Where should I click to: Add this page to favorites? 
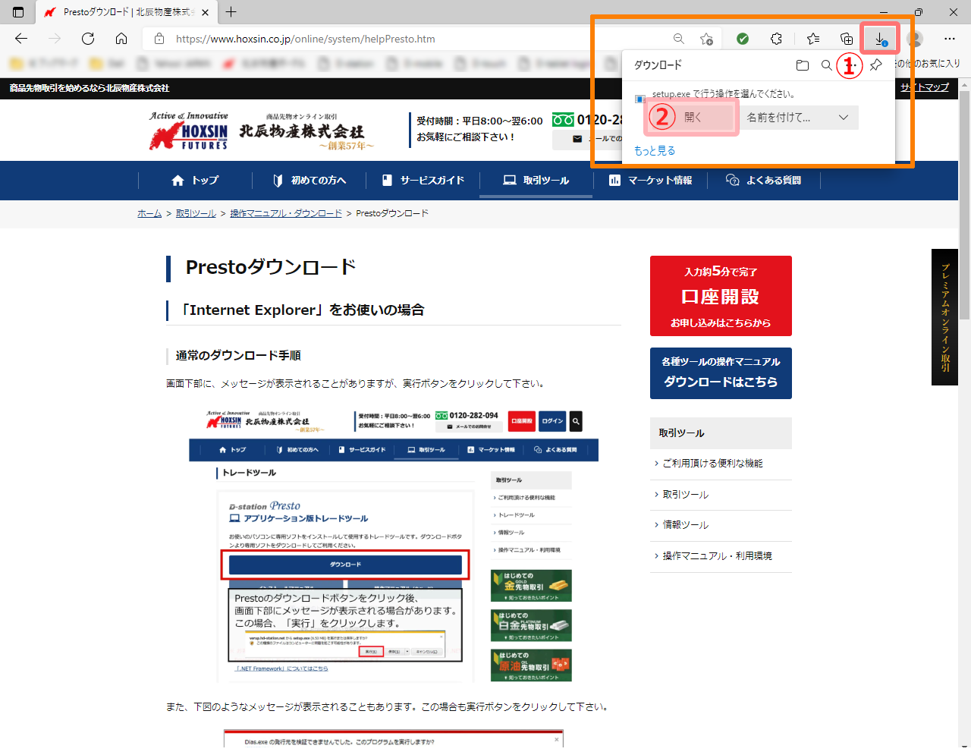coord(706,39)
